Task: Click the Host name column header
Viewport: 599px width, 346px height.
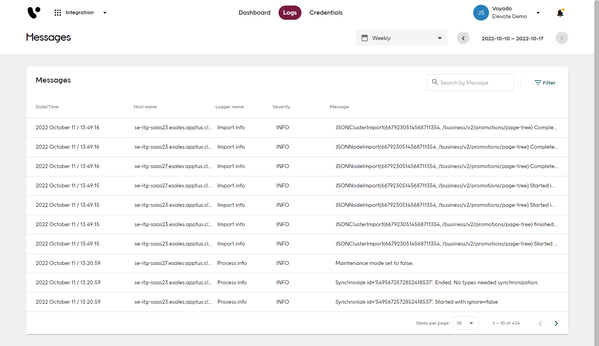Action: (x=145, y=107)
